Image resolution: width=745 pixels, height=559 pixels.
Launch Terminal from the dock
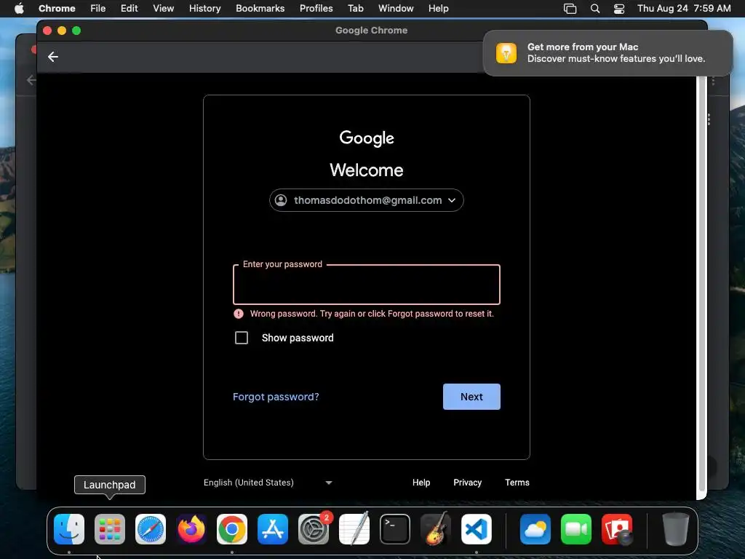(395, 529)
